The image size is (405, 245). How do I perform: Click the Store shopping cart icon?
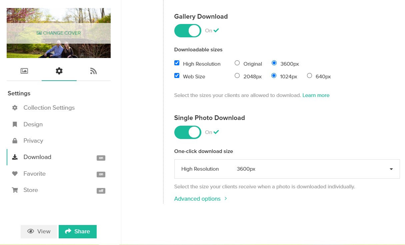point(15,190)
